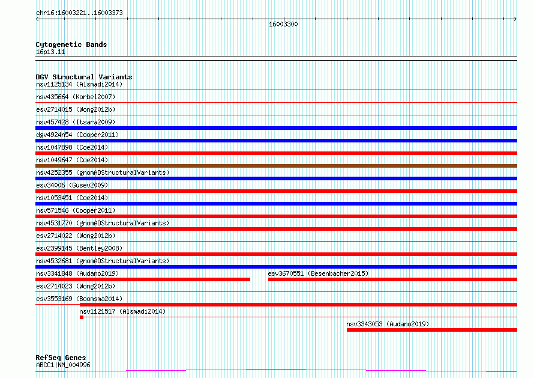This screenshot has height=378, width=534.
Task: Open the nsv4532681 (gnomADStructuralVariants) label
Action: pyautogui.click(x=103, y=261)
